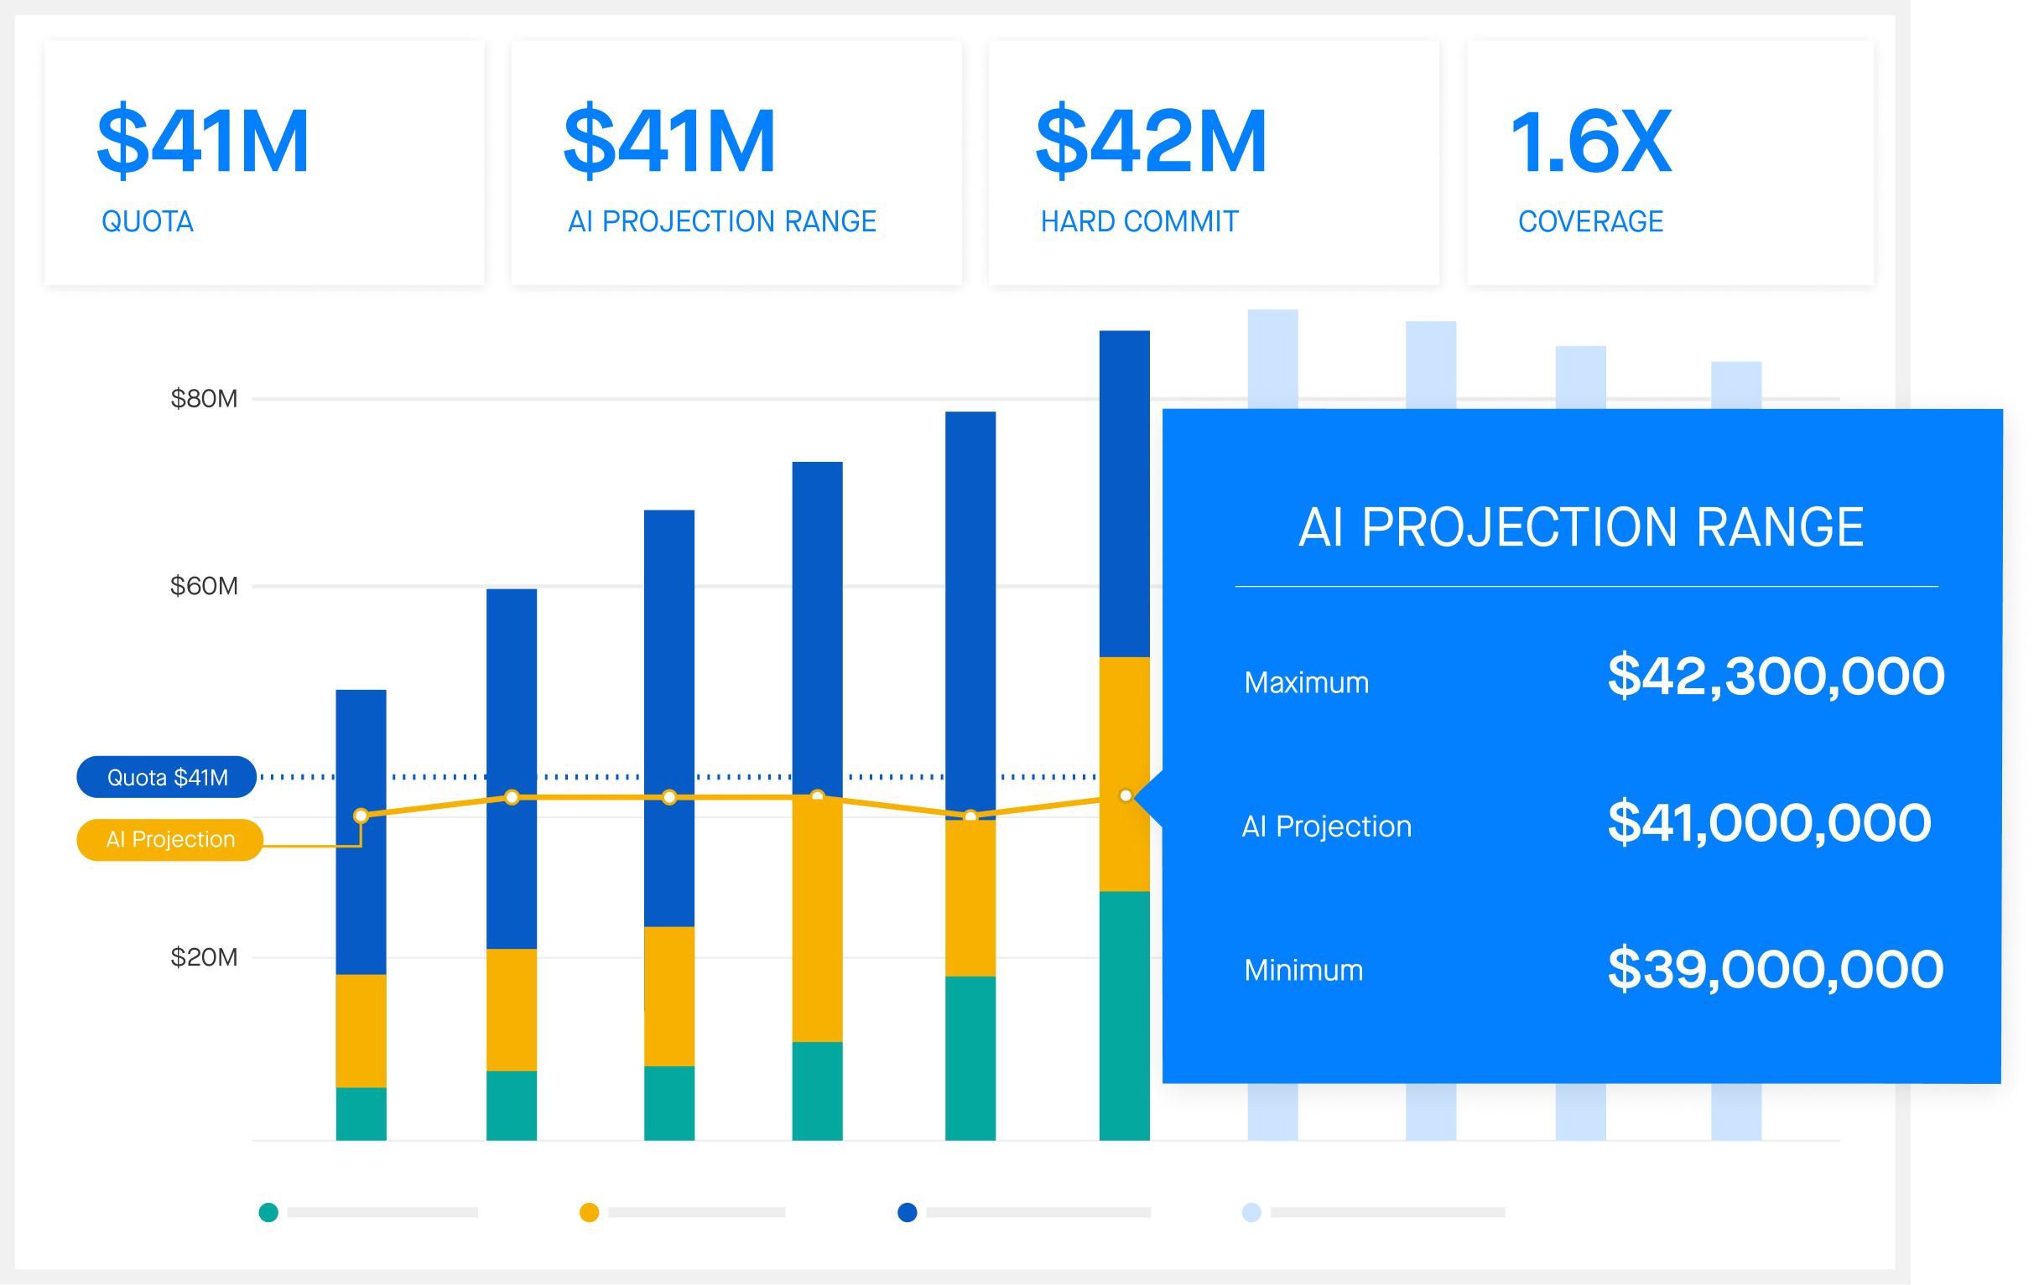Screen dimensions: 2039x1285
Task: Click AI Projection $41,000,000 row in tooltip
Action: pyautogui.click(x=1768, y=823)
